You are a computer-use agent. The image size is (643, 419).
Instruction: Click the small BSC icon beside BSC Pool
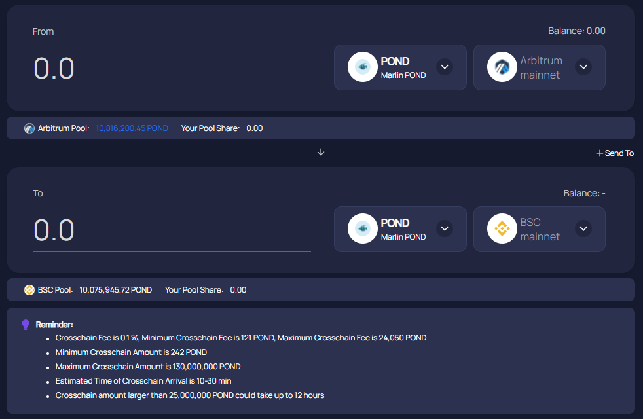[x=29, y=290]
